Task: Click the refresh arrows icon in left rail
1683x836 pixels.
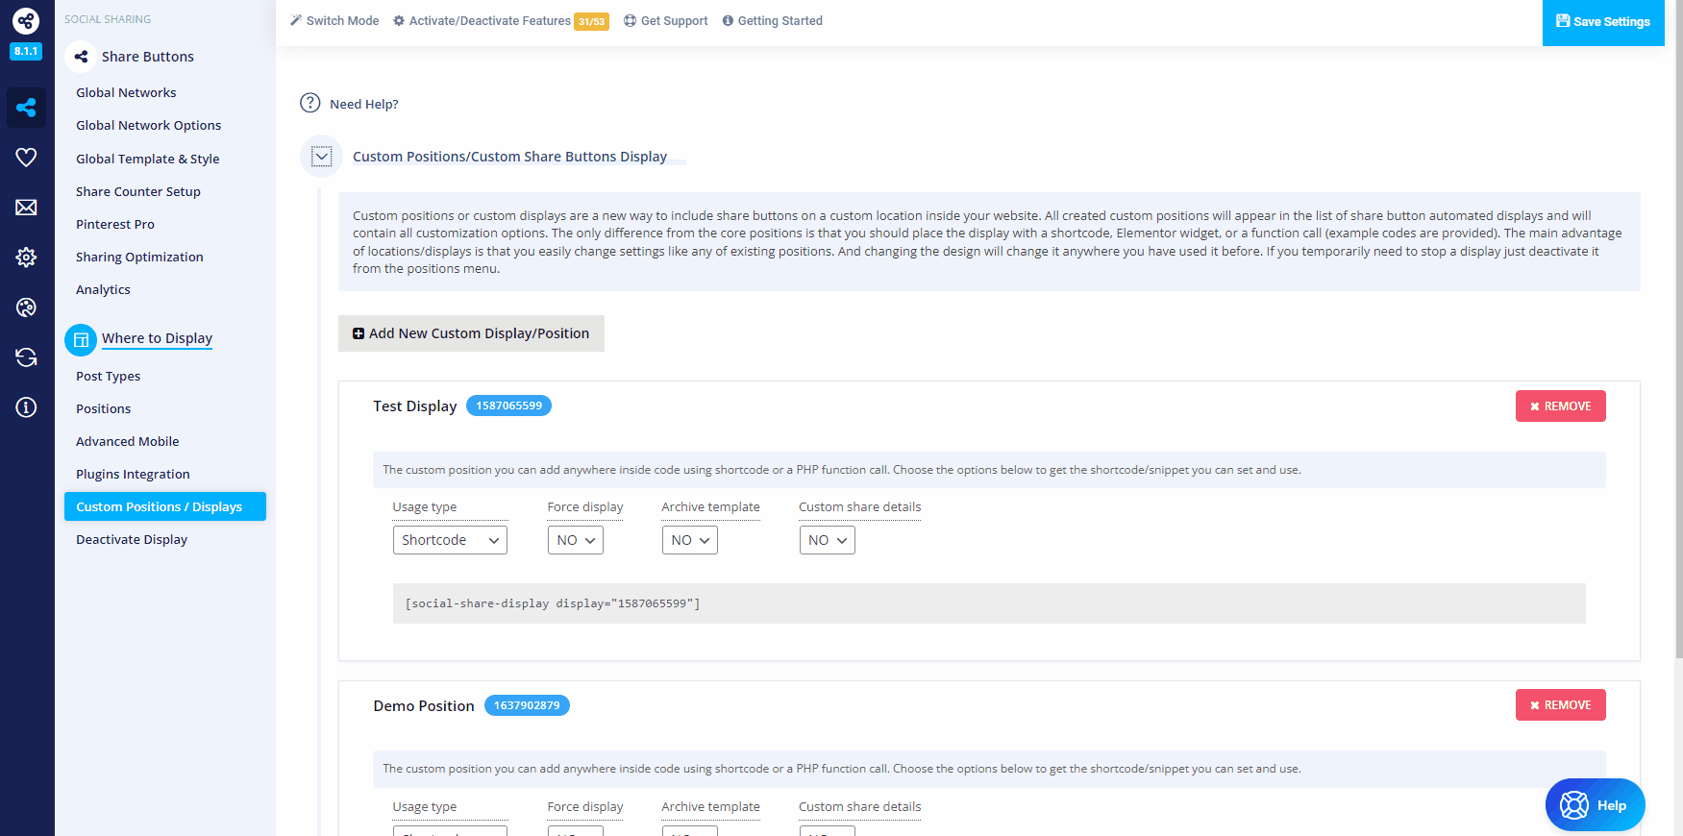Action: coord(26,357)
